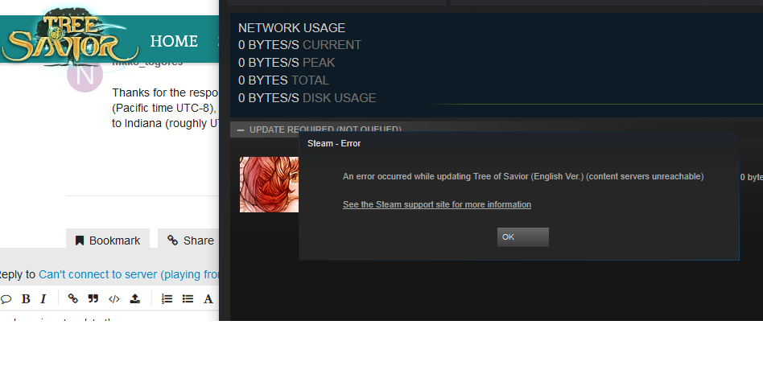Open the Steam support site link
The image size is (763, 370).
coord(436,204)
